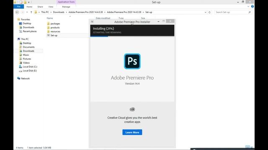This screenshot has height=150, width=268.
Task: Click the installer title bar app icon
Action: tap(92, 22)
